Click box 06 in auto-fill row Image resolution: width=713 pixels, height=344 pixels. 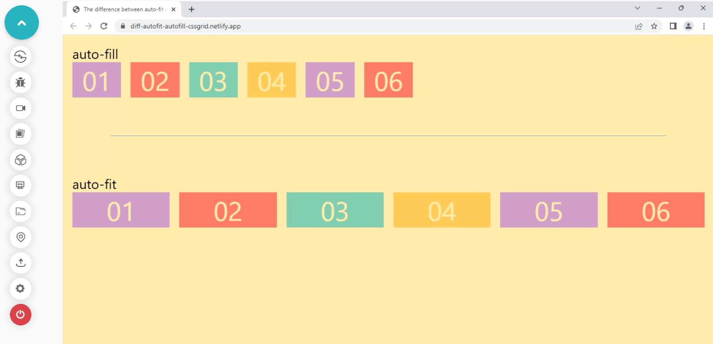click(389, 80)
